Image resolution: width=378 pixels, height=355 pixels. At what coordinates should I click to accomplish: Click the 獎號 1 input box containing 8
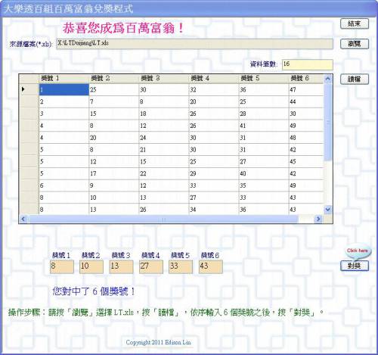point(62,267)
